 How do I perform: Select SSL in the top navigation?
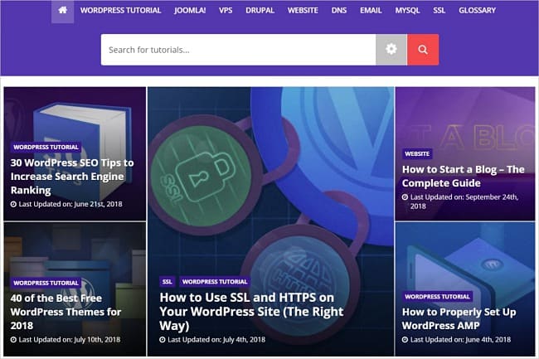(439, 10)
